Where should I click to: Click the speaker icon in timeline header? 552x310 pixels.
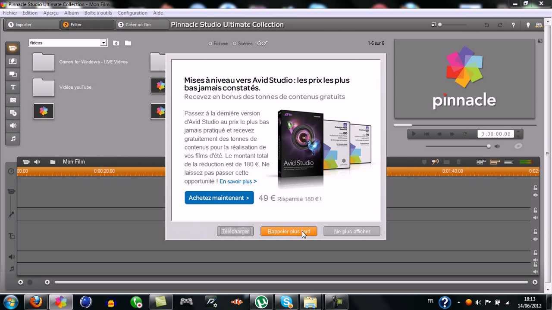pyautogui.click(x=37, y=162)
